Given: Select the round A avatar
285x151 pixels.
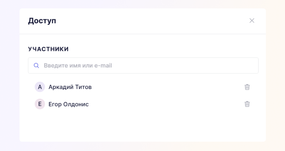Looking at the screenshot, I should click(x=40, y=87).
